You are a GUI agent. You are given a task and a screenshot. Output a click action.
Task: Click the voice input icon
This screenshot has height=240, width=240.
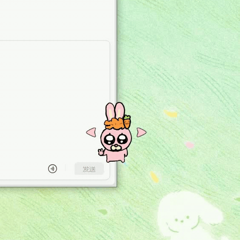(x=52, y=169)
